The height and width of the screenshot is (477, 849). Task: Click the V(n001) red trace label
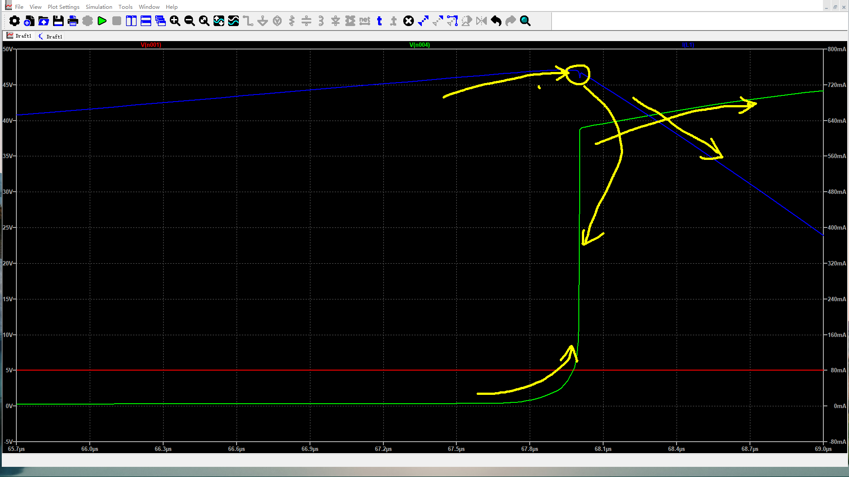[151, 45]
